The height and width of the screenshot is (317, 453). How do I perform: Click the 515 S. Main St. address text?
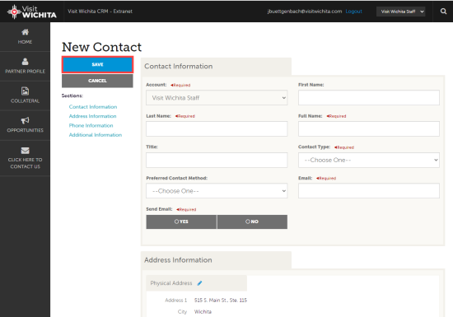tap(221, 301)
